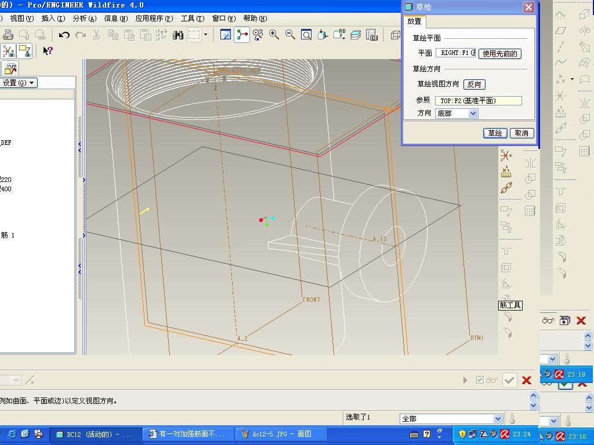Open the view manager icon
594x445 pixels.
[x=372, y=35]
